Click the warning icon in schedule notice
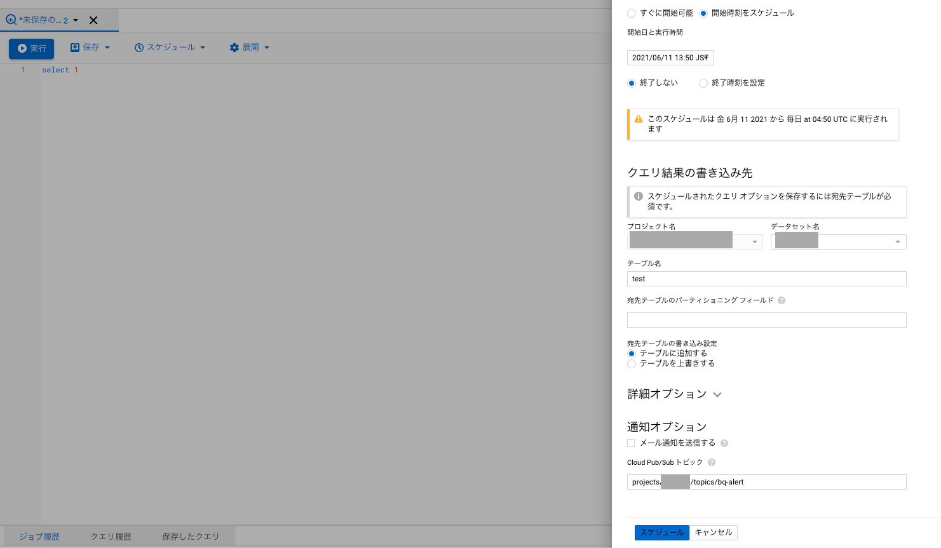 point(639,119)
